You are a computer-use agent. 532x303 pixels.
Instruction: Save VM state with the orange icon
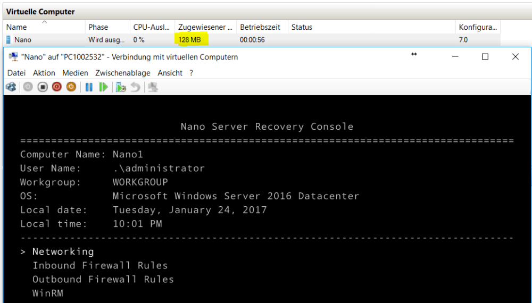click(71, 87)
